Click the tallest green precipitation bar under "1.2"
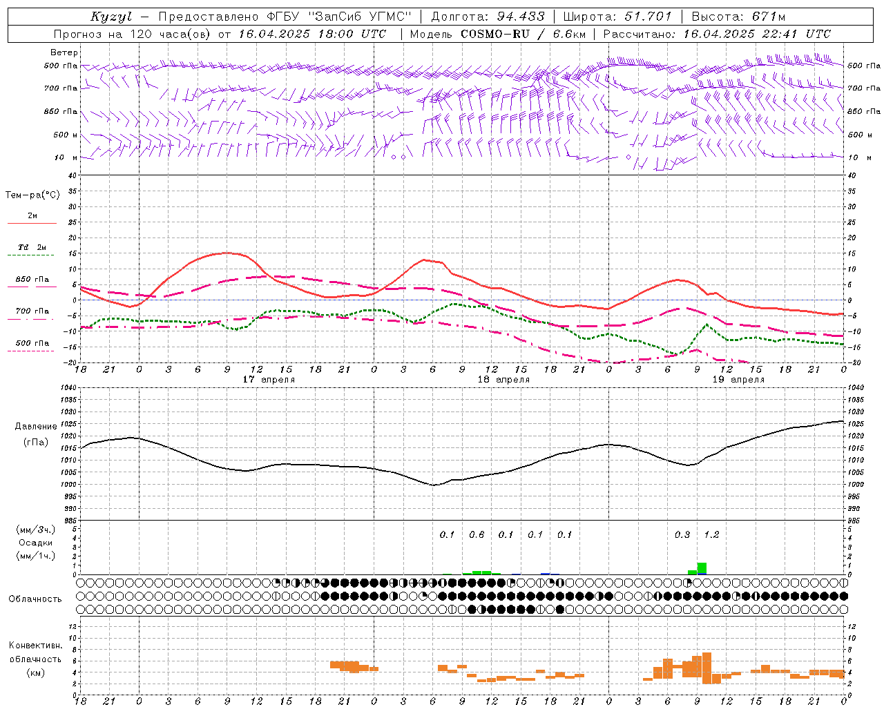The height and width of the screenshot is (707, 884). [702, 568]
